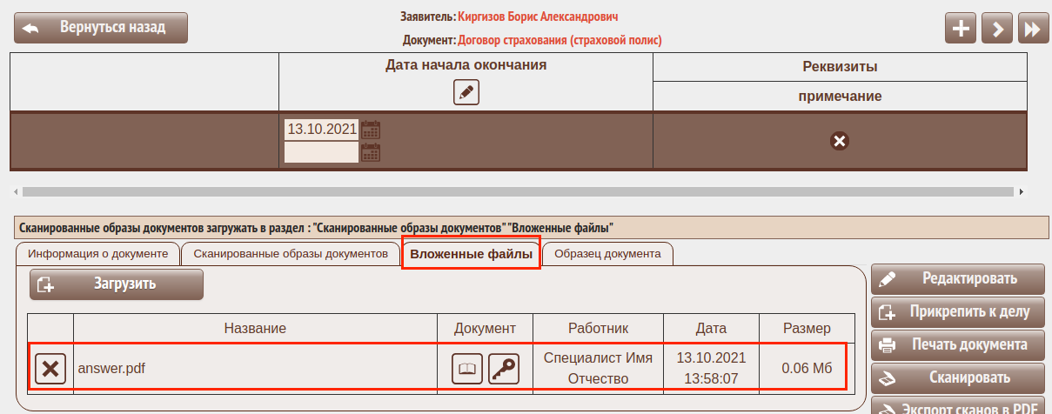Switch to Информация о документе tab
Viewport: 1052px width, 414px height.
[97, 254]
